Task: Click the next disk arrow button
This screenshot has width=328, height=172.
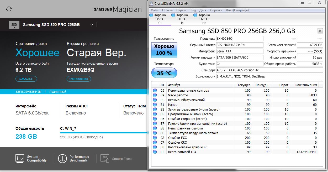Action: 320,31
